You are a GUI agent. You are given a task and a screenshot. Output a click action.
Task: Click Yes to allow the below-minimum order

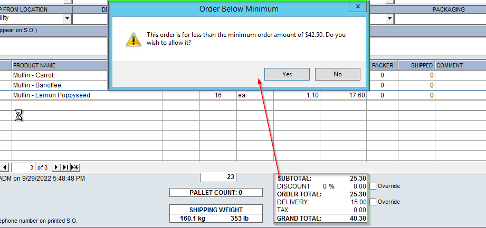click(x=287, y=74)
